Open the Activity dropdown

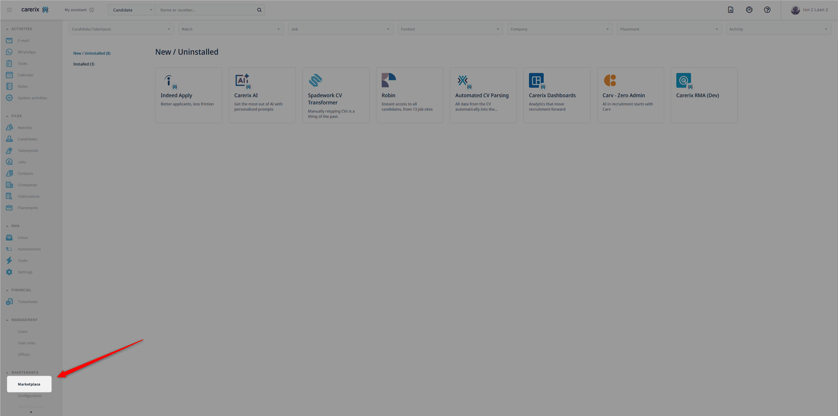779,29
